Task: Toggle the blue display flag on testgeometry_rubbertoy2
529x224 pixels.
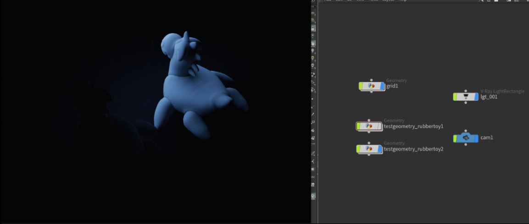Action: point(380,149)
